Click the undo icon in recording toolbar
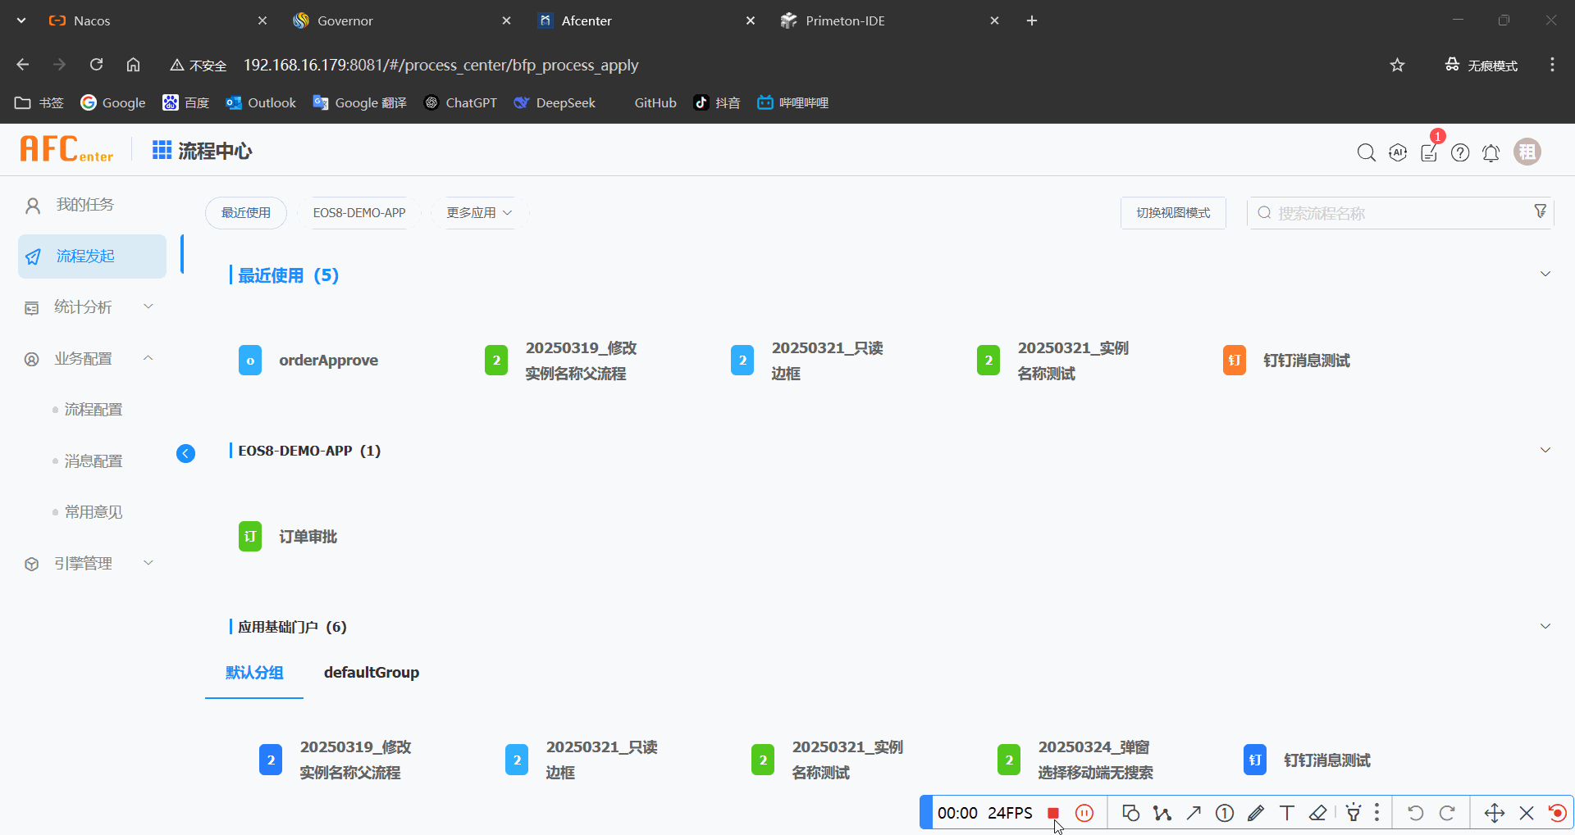 [x=1417, y=813]
